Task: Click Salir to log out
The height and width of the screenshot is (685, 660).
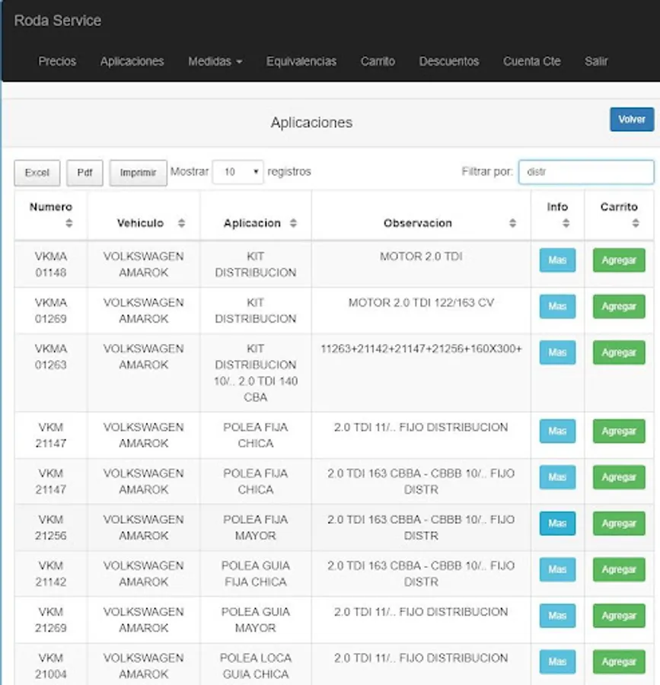Action: 596,61
